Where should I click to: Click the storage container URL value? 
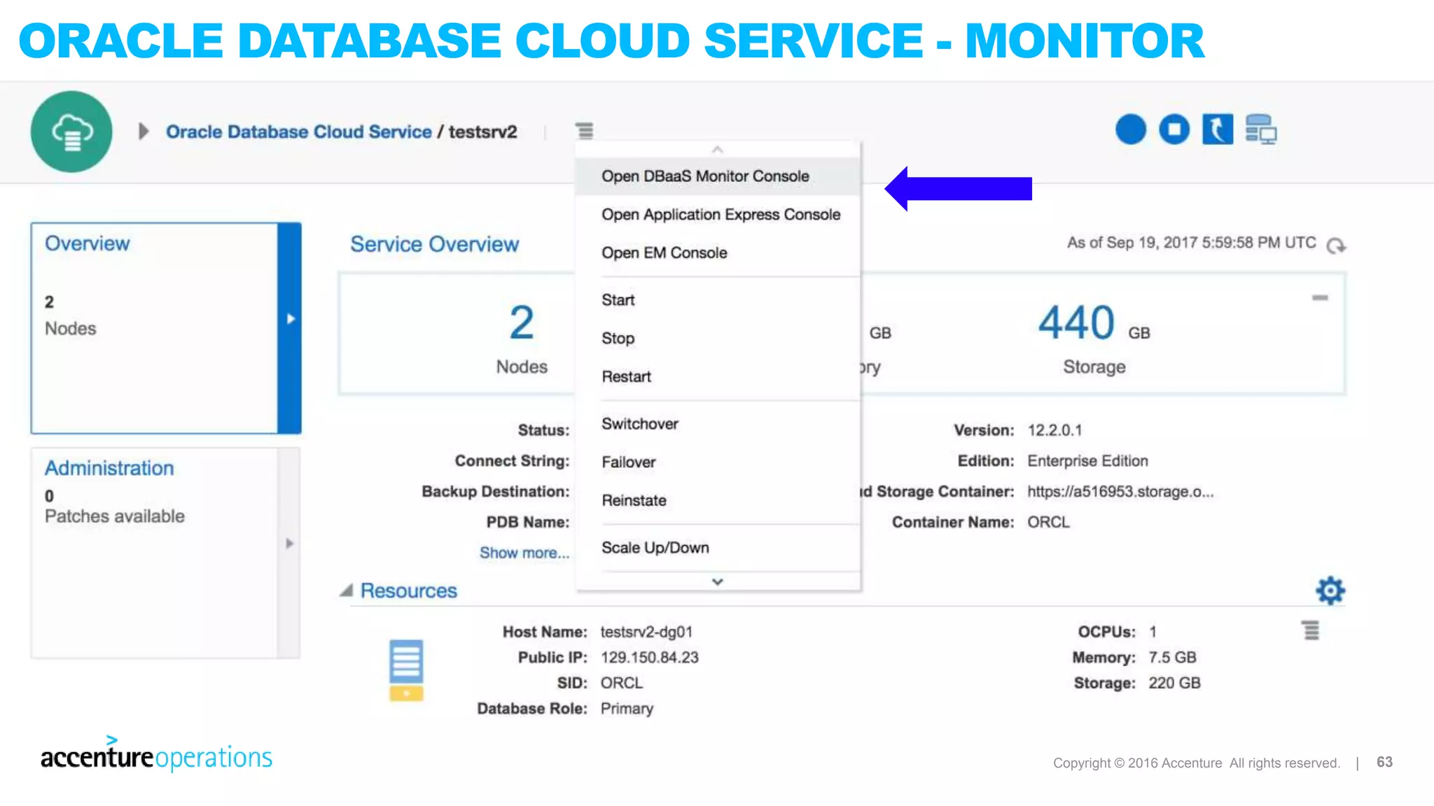[x=1120, y=492]
